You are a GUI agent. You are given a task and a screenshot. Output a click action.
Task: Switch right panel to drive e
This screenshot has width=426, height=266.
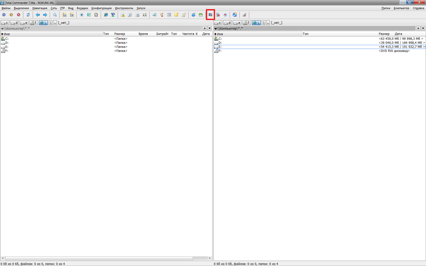click(x=237, y=23)
